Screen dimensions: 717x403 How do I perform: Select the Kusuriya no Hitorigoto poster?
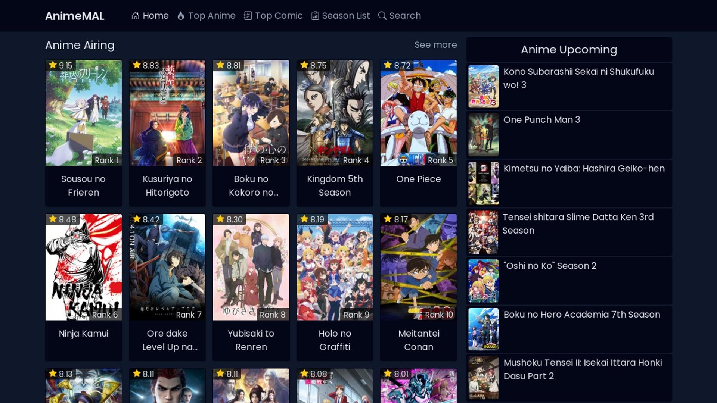pyautogui.click(x=167, y=113)
